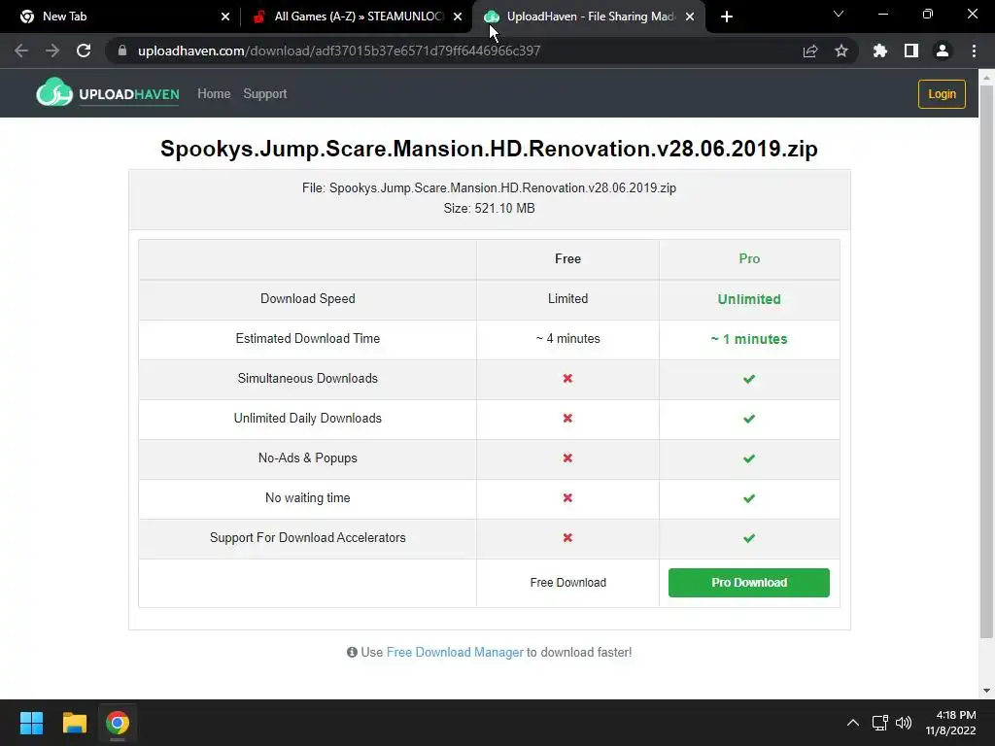Open the clock showing 4:18 PM
This screenshot has width=995, height=746.
point(950,723)
